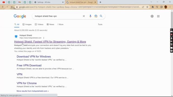This screenshot has height=97, width=173.
Task: Open the VPN sitelink
Action: point(19,74)
